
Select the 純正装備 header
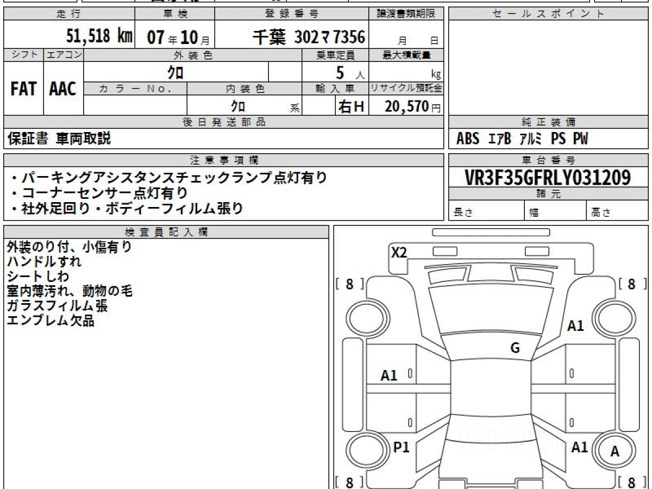[548, 122]
